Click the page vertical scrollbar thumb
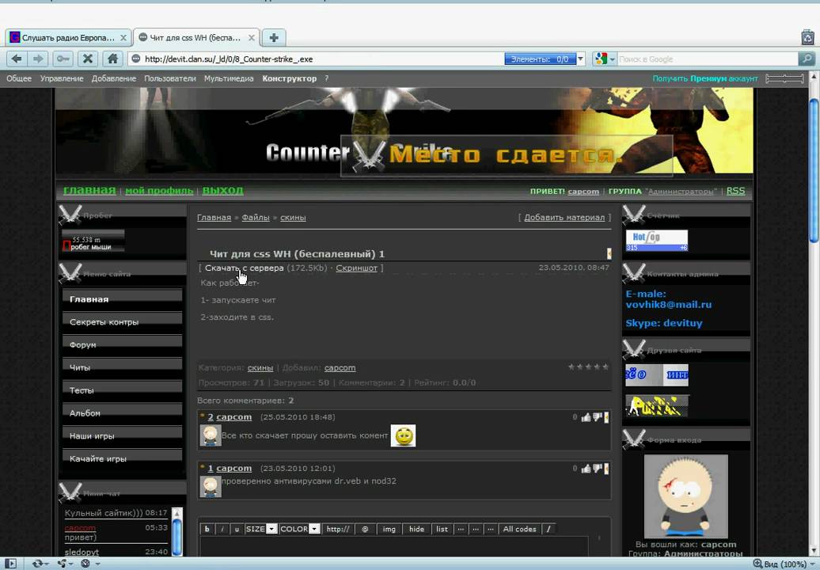Screen dimensions: 820x570 [x=814, y=170]
